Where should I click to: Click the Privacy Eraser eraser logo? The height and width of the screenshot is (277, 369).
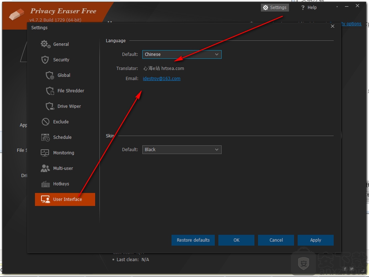(17, 14)
